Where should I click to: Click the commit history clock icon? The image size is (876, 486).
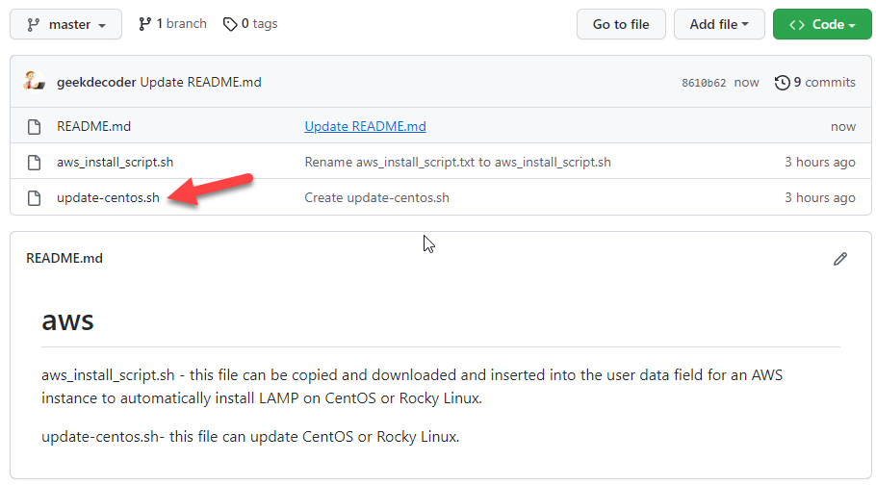coord(782,83)
